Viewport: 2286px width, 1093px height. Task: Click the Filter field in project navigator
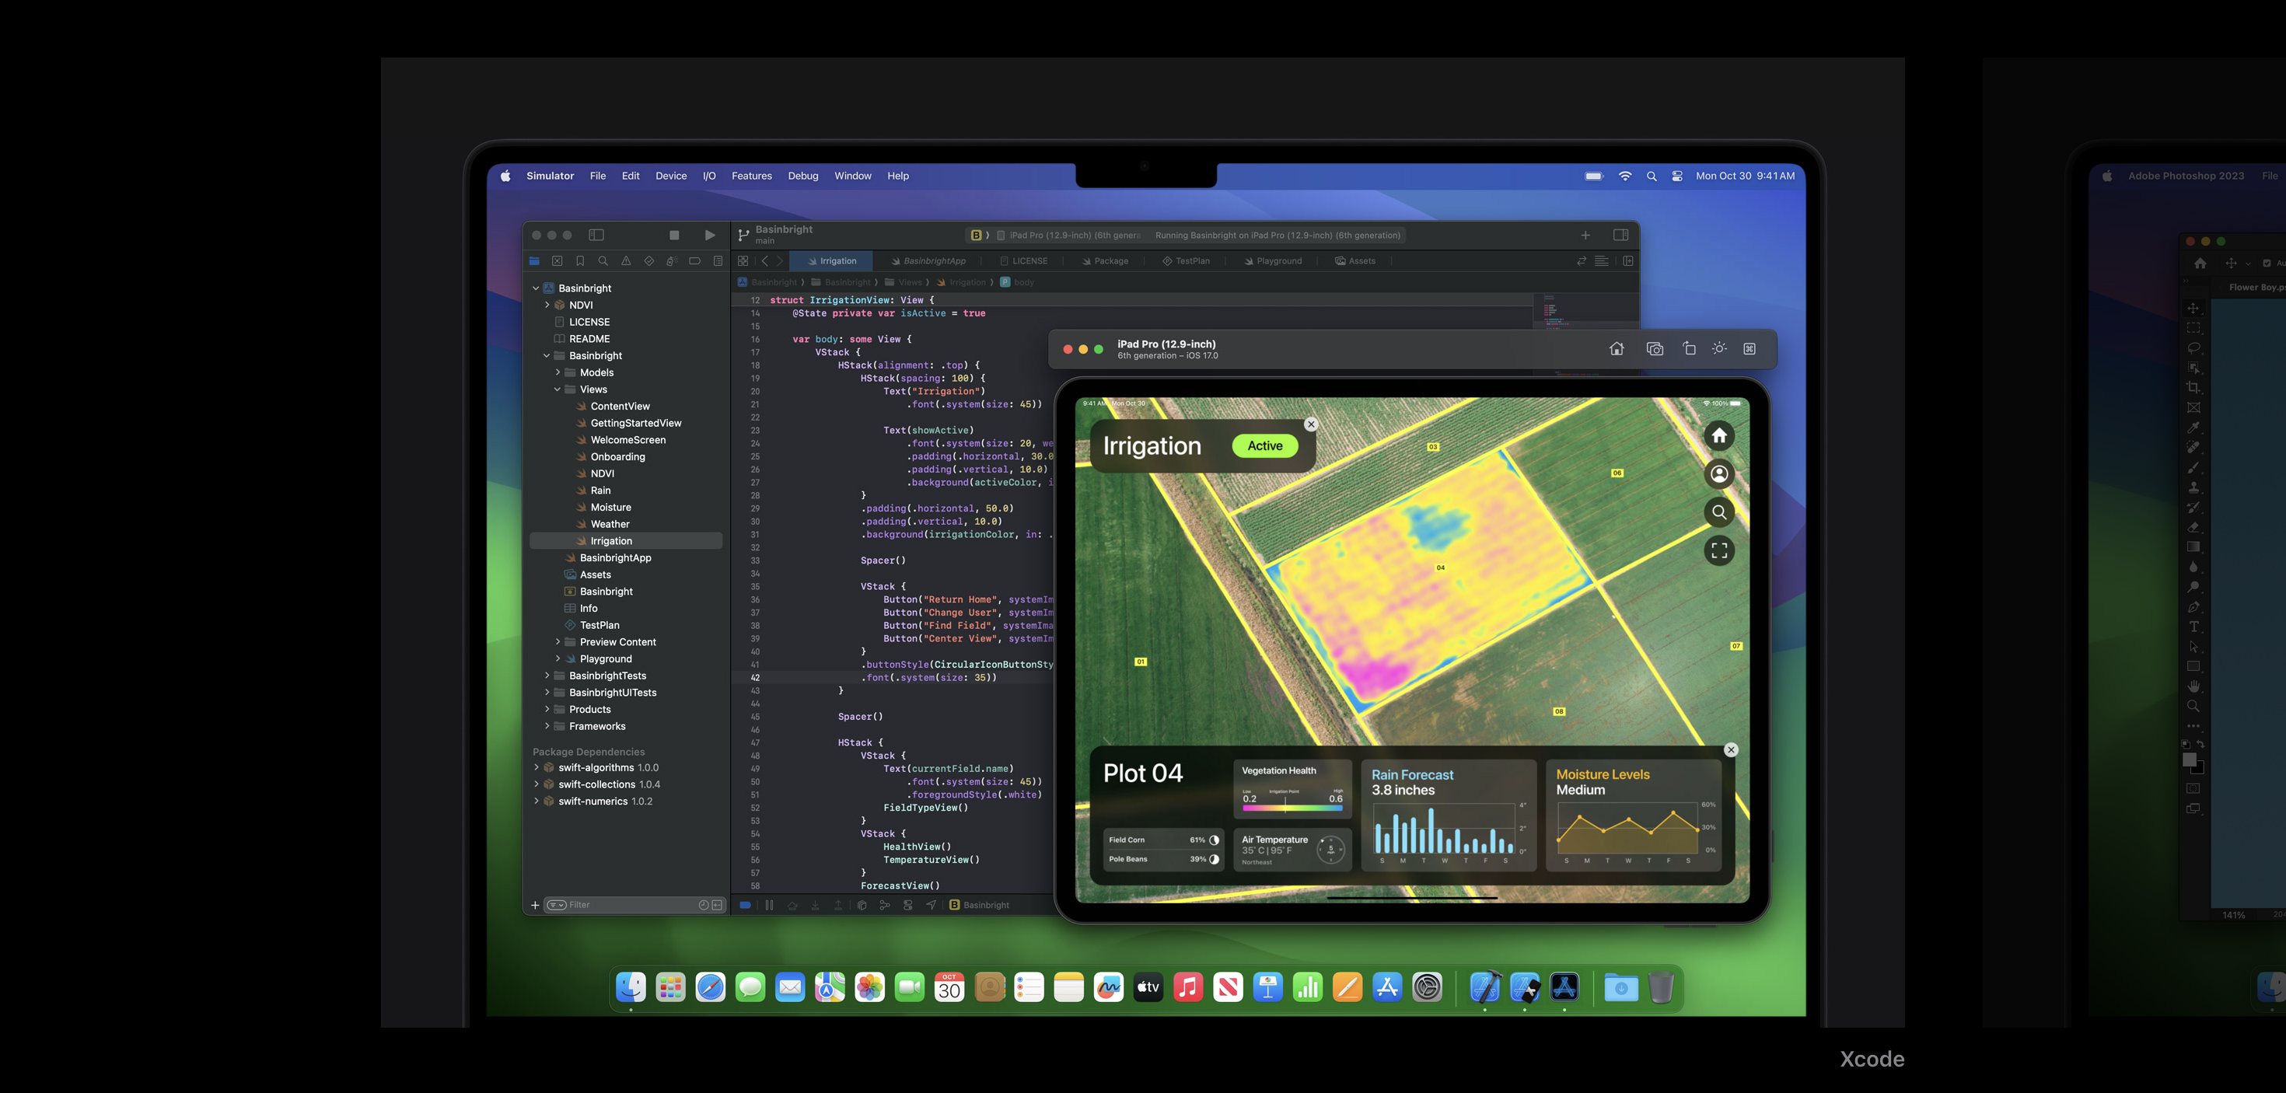click(x=634, y=905)
